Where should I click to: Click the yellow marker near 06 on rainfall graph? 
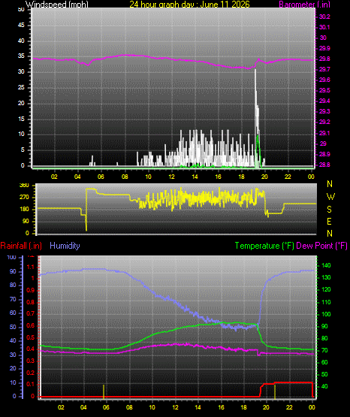click(x=104, y=392)
